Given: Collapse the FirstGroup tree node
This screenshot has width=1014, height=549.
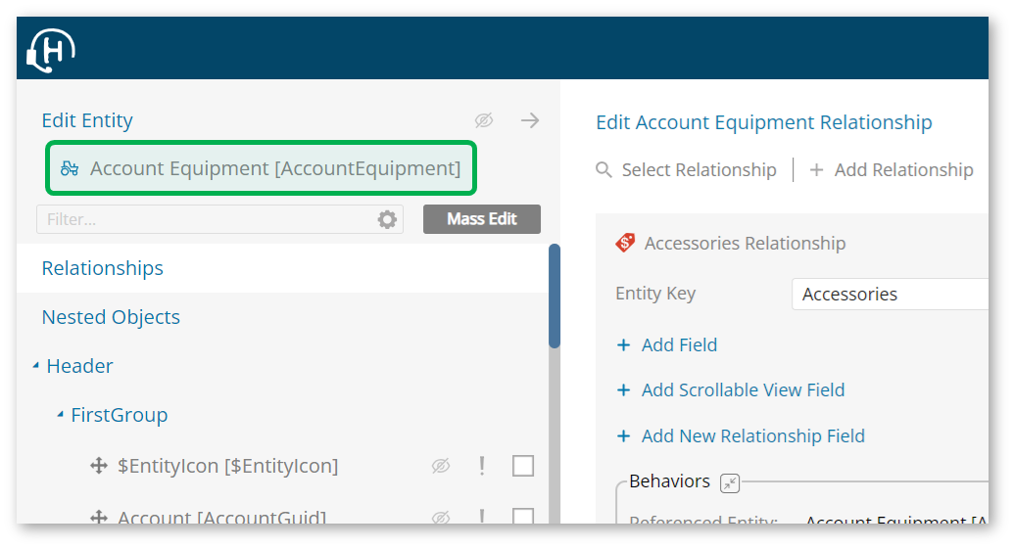Looking at the screenshot, I should pyautogui.click(x=60, y=415).
